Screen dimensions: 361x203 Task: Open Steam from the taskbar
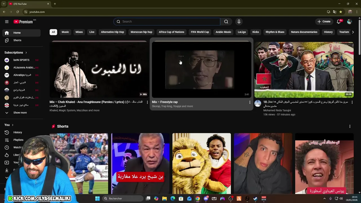click(x=255, y=198)
